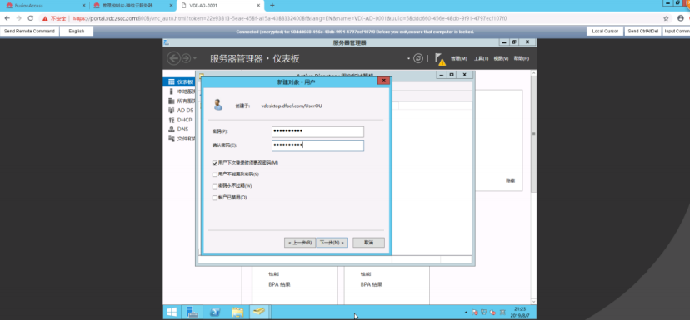Click the Server Manager vertical scrollbar

point(534,135)
